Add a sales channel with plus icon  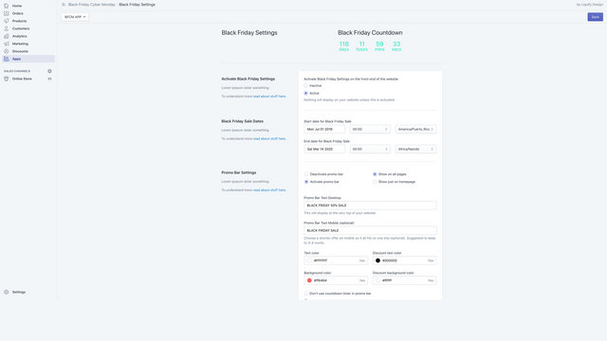tap(49, 71)
